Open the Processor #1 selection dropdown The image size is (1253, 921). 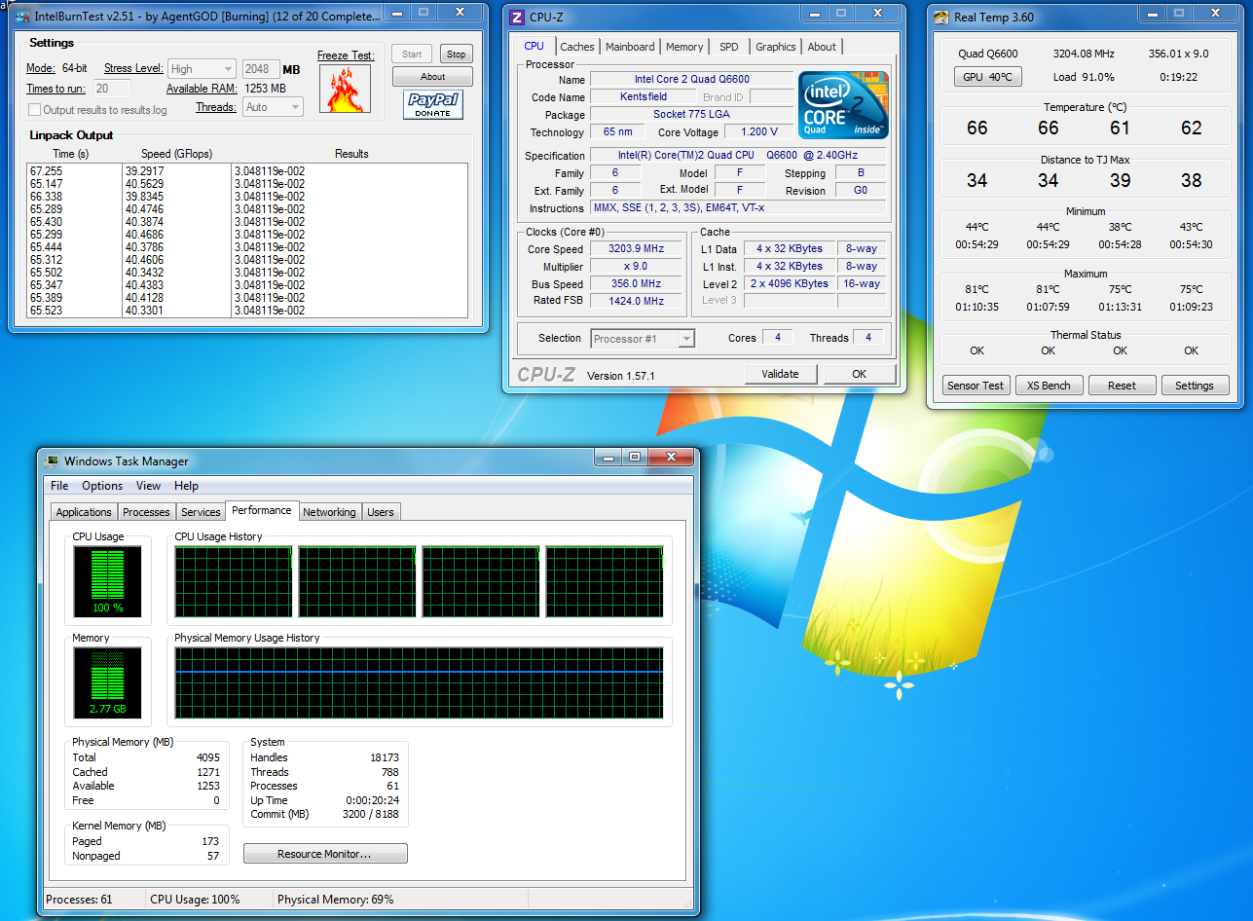(643, 339)
